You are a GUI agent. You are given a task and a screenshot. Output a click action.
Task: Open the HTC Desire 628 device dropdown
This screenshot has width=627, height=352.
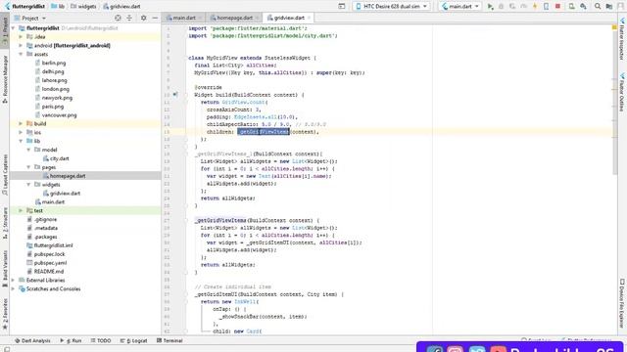392,7
